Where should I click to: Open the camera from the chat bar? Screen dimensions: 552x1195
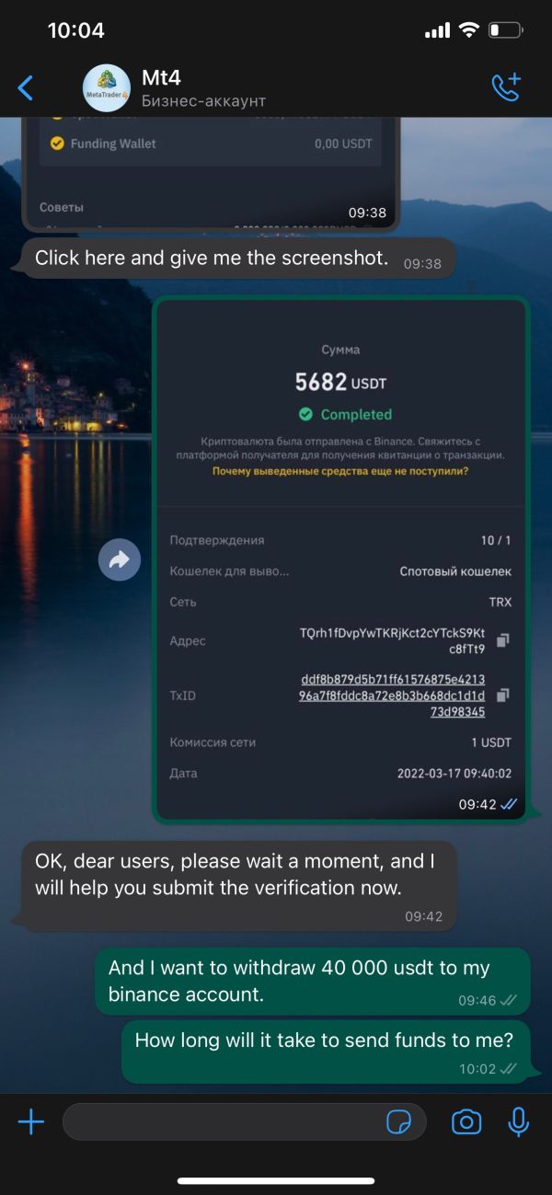tap(466, 1121)
